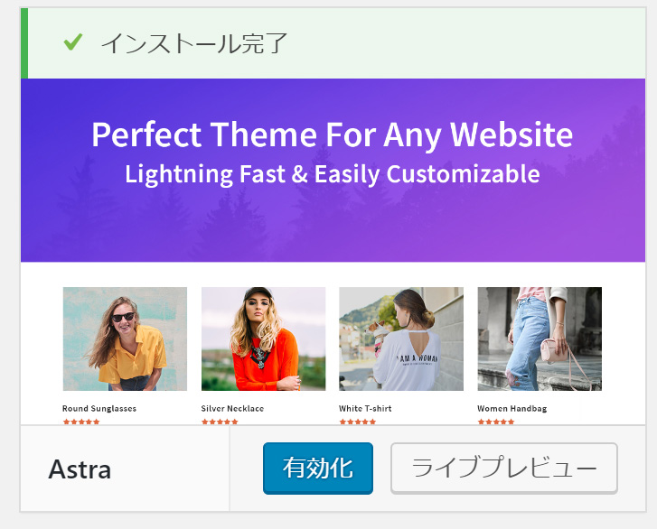Click the green install-complete checkmark icon
The image size is (657, 529).
coord(73,42)
